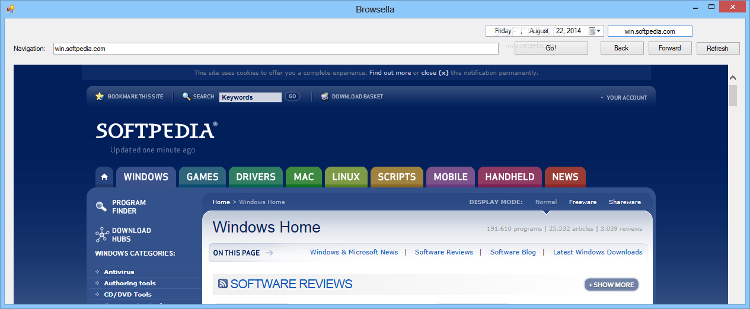Jump to Software Reviews section link
The height and width of the screenshot is (309, 750).
coord(444,252)
